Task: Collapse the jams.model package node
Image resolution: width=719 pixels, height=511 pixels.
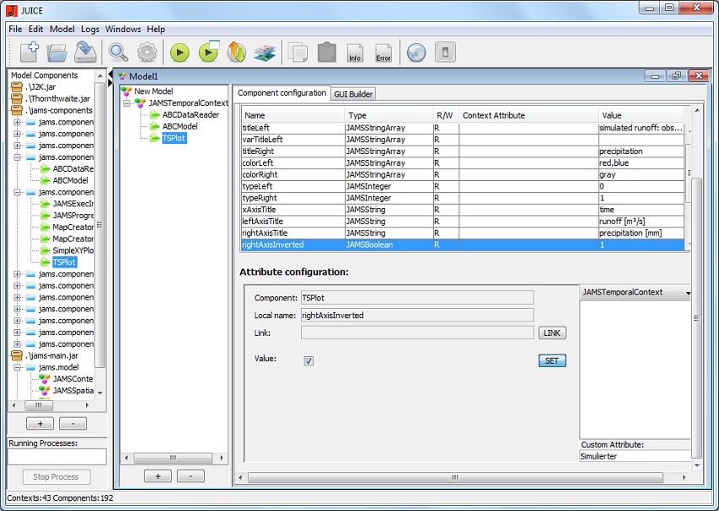Action: (x=18, y=367)
